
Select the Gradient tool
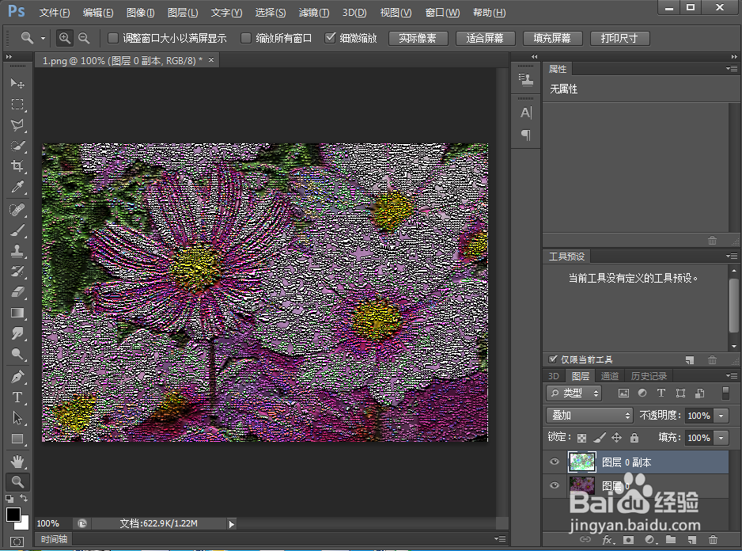click(17, 313)
